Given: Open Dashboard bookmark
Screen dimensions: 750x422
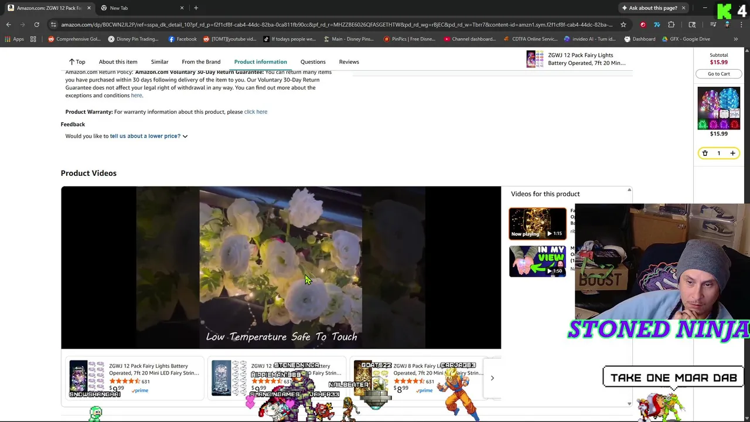Looking at the screenshot, I should (x=640, y=39).
